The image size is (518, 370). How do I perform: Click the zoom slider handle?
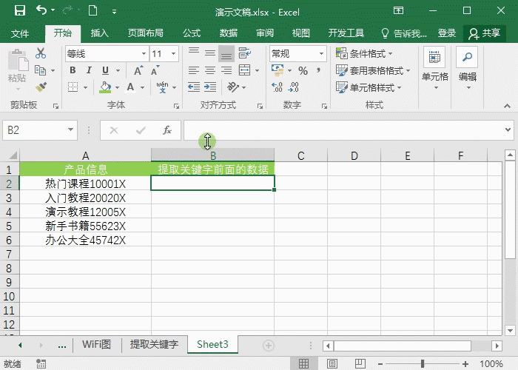point(423,364)
